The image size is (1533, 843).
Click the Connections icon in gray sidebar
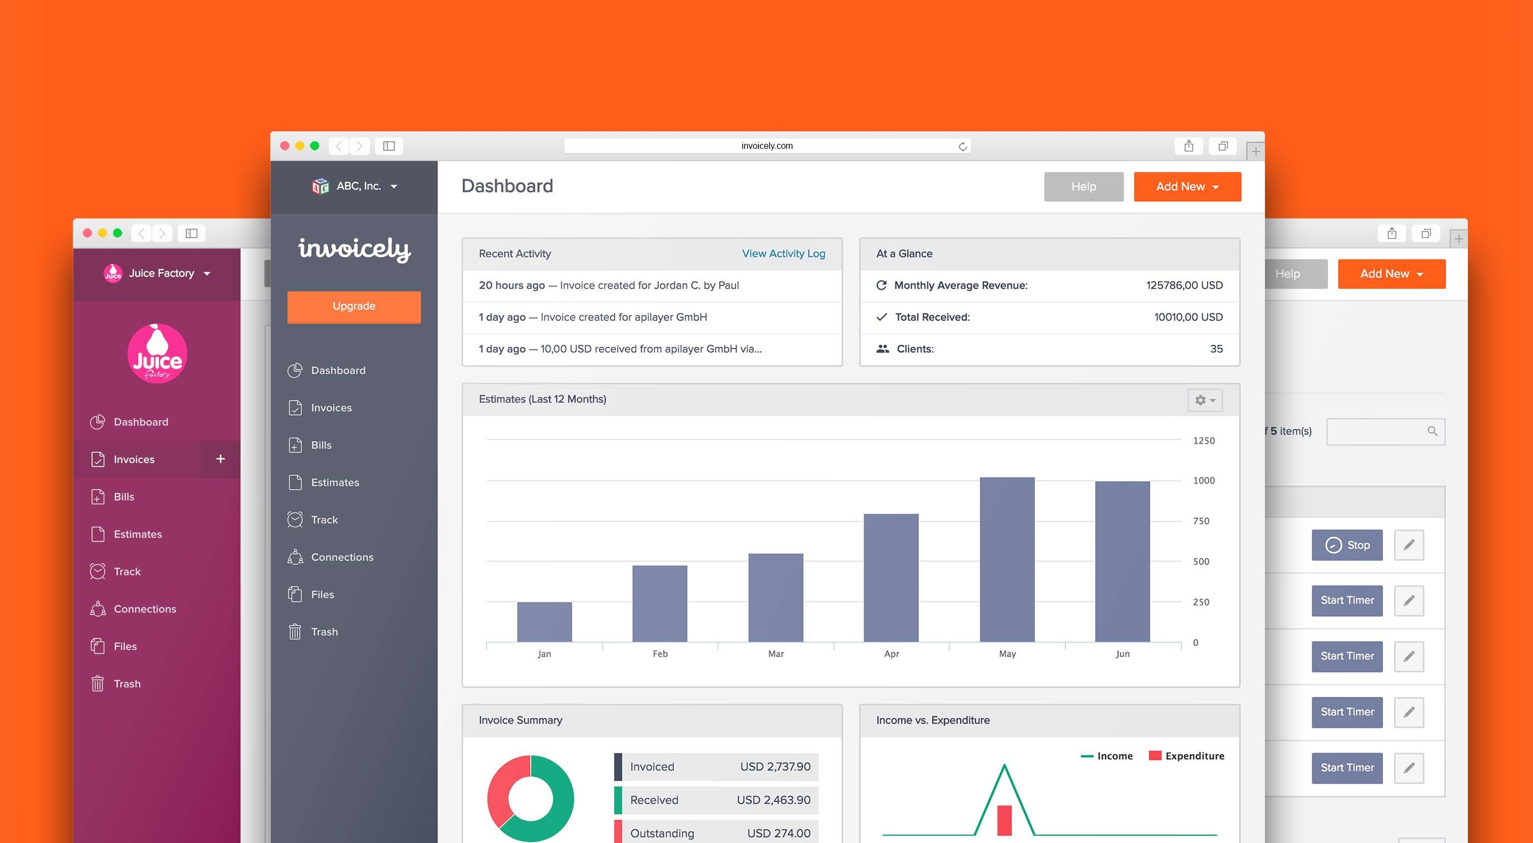pos(295,557)
